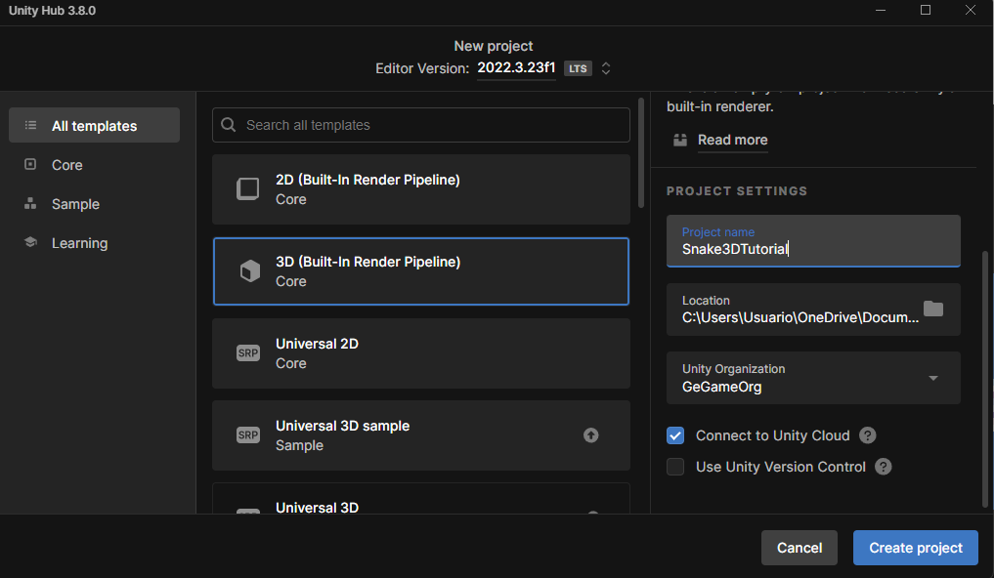Screen dimensions: 994x578
Task: Click the 3D template cube icon
Action: pyautogui.click(x=249, y=271)
